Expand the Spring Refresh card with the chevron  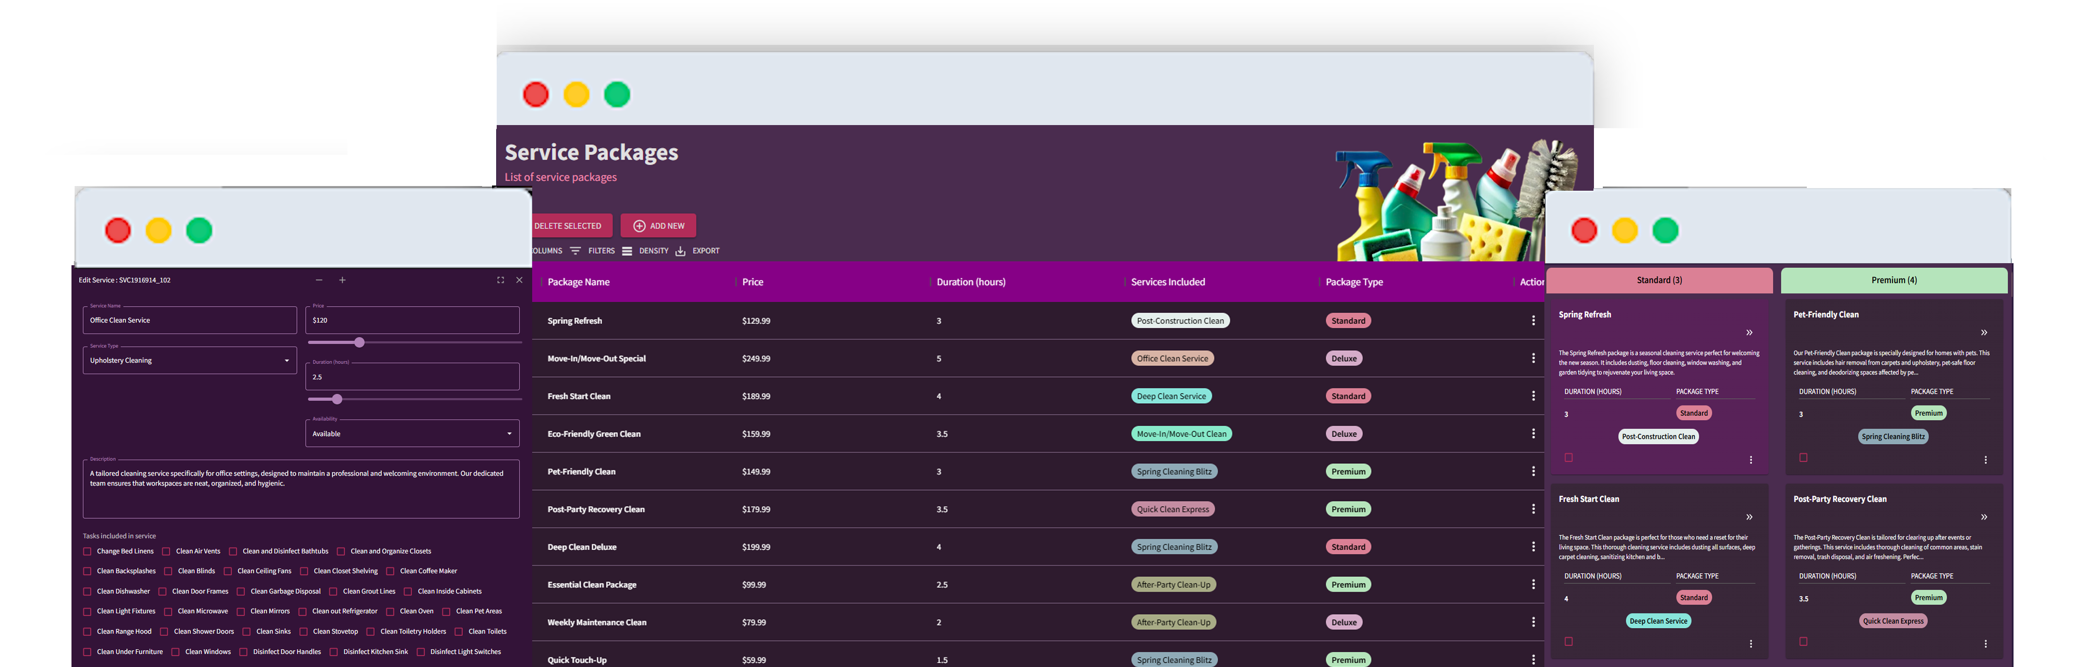coord(1749,332)
